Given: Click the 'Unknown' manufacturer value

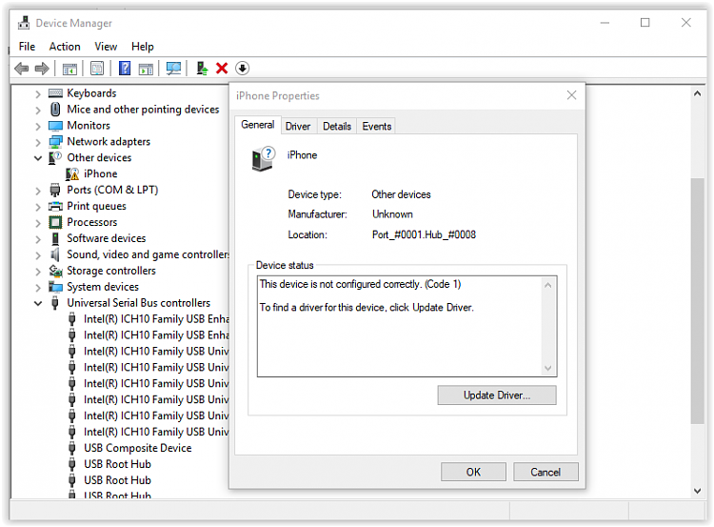Looking at the screenshot, I should point(392,214).
